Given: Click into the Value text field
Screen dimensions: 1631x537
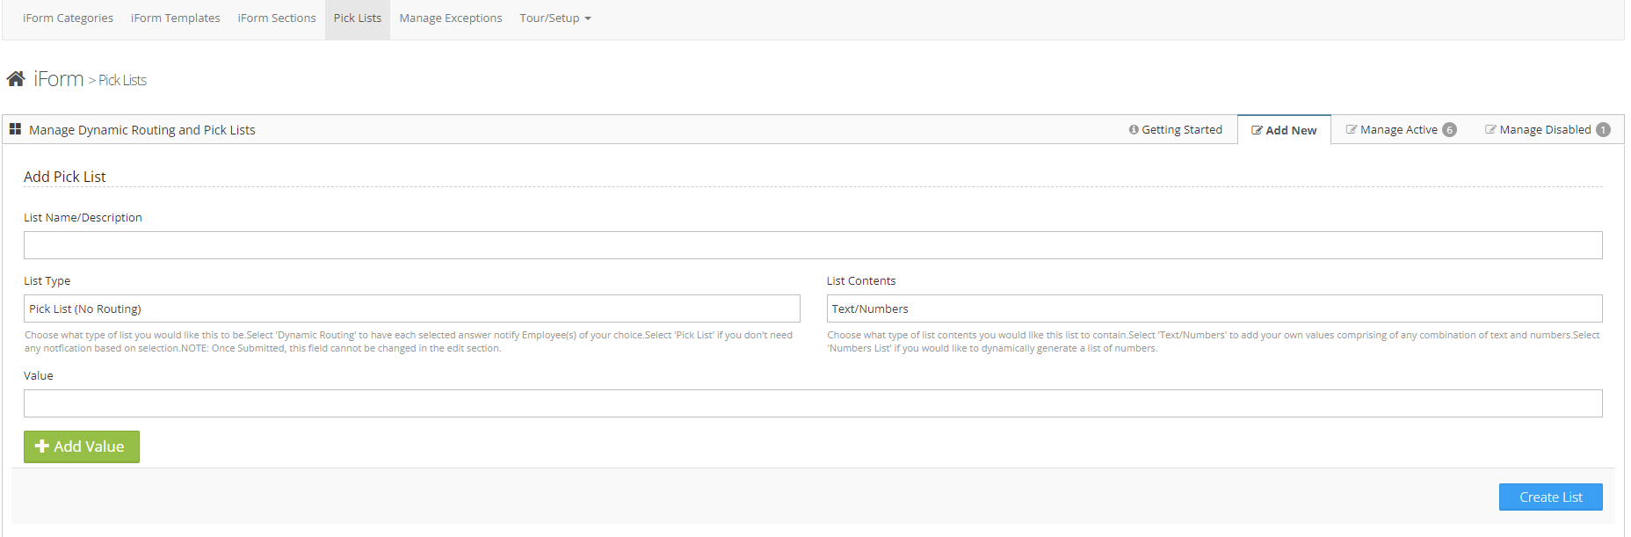Looking at the screenshot, I should pos(812,403).
